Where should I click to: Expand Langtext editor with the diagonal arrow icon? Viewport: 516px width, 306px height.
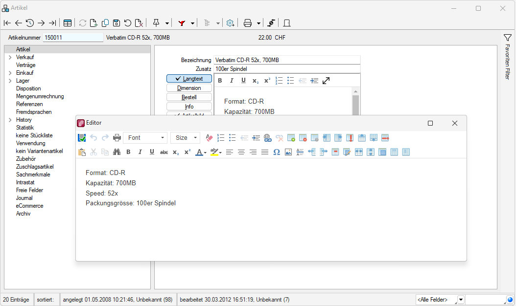tap(326, 81)
